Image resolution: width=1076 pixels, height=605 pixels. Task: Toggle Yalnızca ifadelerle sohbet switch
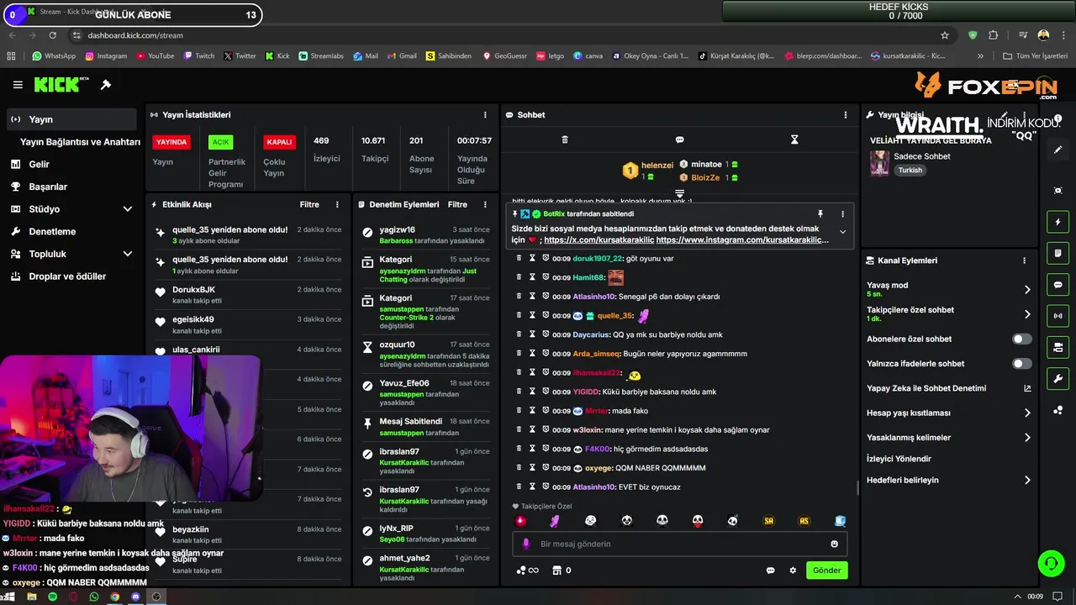[x=1021, y=364]
